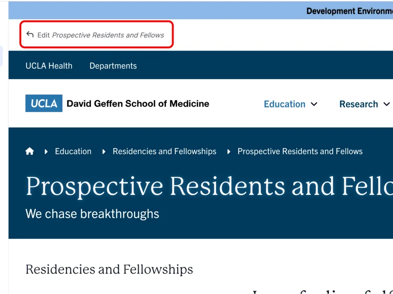Image resolution: width=393 pixels, height=294 pixels.
Task: Click the Edit Prospective Residents and Fellows link
Action: pos(100,35)
